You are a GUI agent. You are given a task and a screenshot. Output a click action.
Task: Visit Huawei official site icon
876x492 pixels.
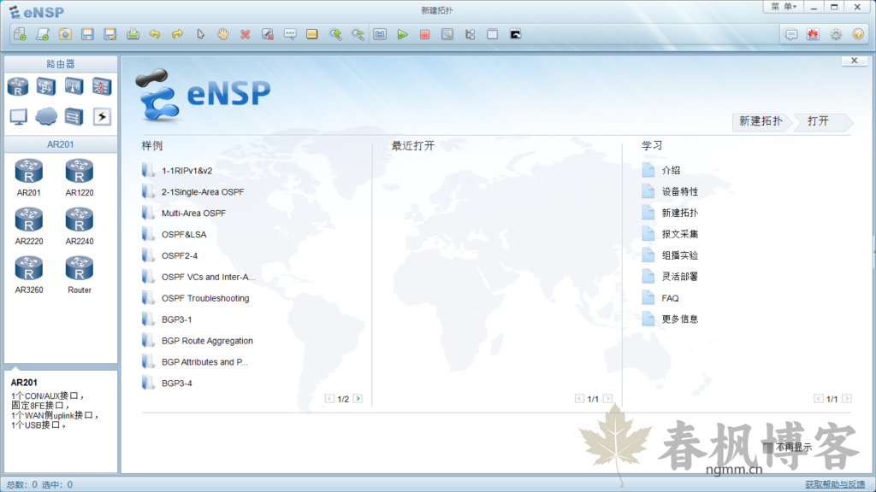point(813,34)
